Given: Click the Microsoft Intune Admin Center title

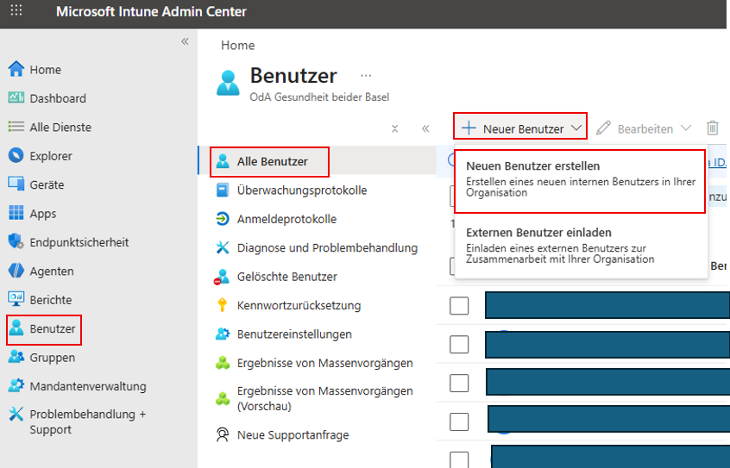Looking at the screenshot, I should point(151,11).
